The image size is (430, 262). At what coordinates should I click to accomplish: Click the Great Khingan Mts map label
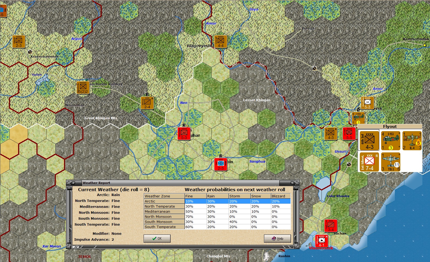pyautogui.click(x=101, y=118)
